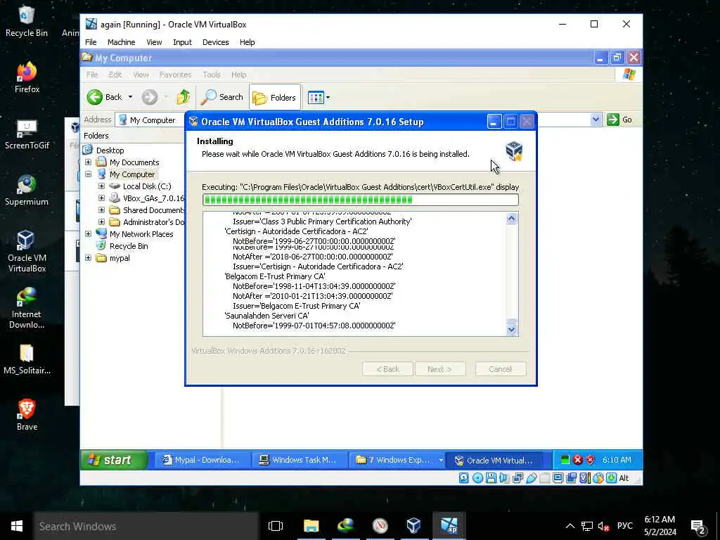Click the installer progress bar
720x540 pixels.
(x=361, y=200)
